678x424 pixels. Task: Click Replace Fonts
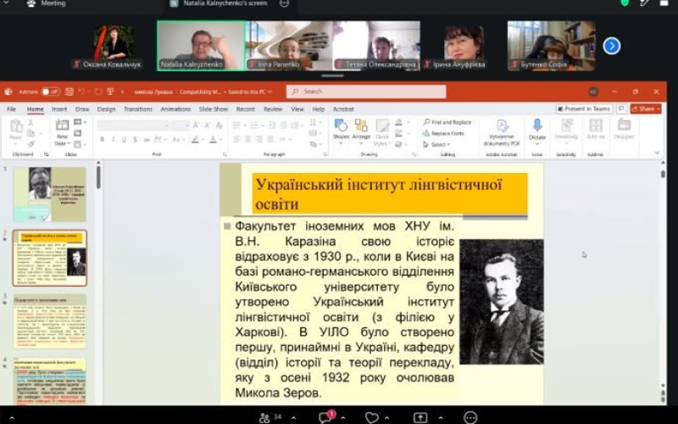(x=443, y=133)
